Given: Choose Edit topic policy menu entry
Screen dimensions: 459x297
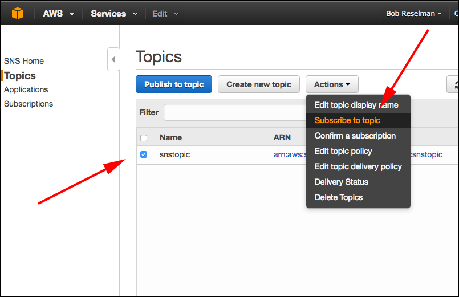Looking at the screenshot, I should pyautogui.click(x=343, y=151).
